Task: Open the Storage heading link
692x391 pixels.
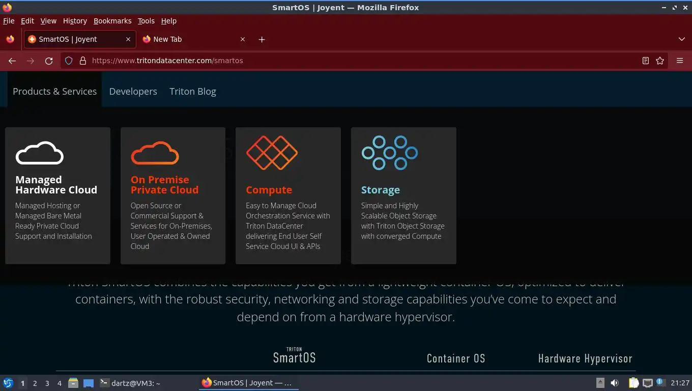Action: click(381, 190)
